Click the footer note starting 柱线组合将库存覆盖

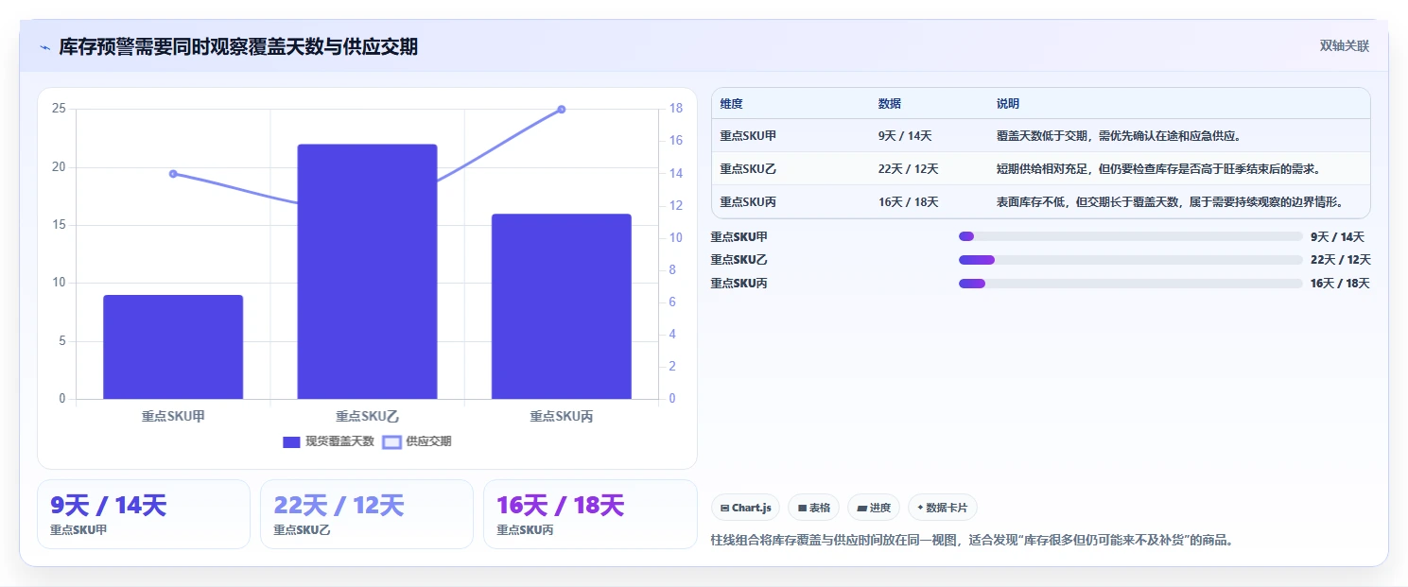[x=973, y=541]
